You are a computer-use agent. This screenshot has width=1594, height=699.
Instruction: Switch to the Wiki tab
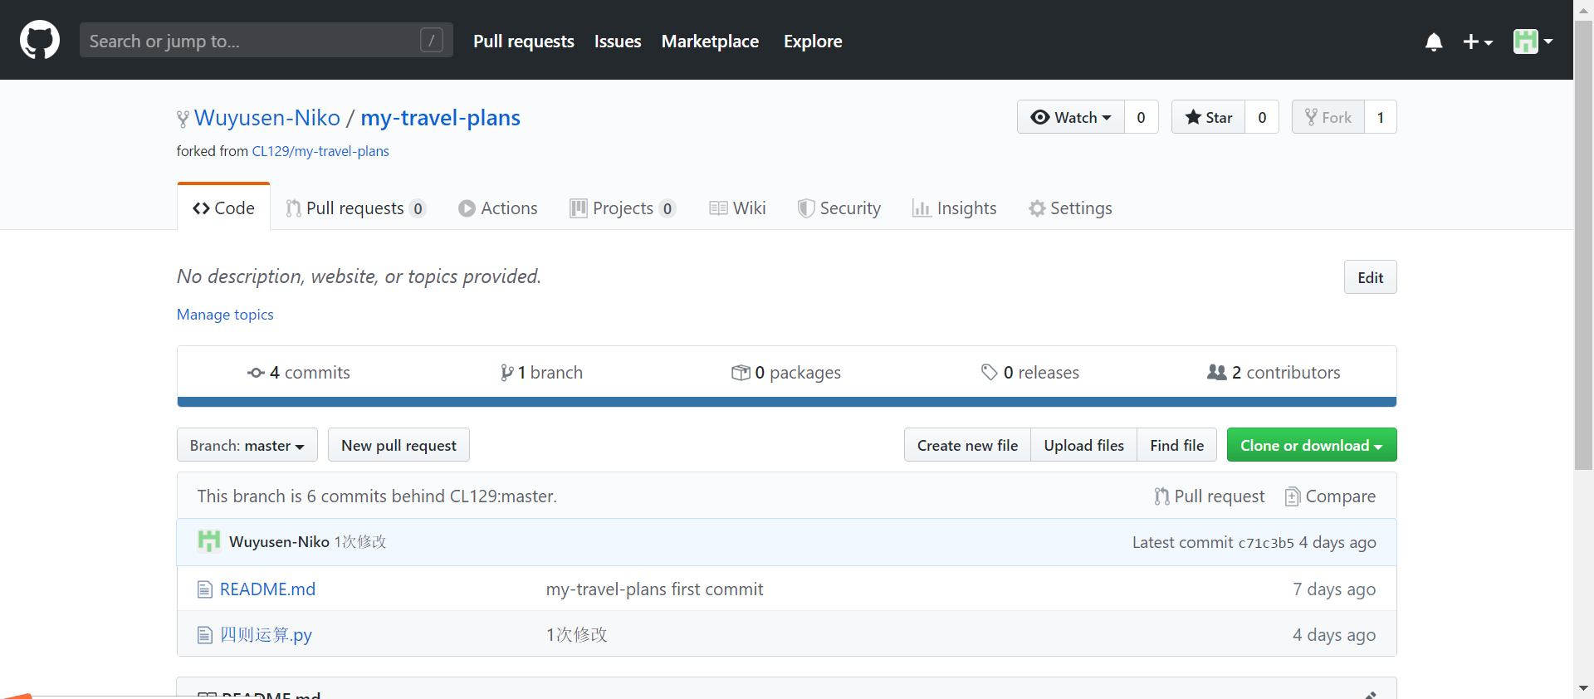(738, 208)
